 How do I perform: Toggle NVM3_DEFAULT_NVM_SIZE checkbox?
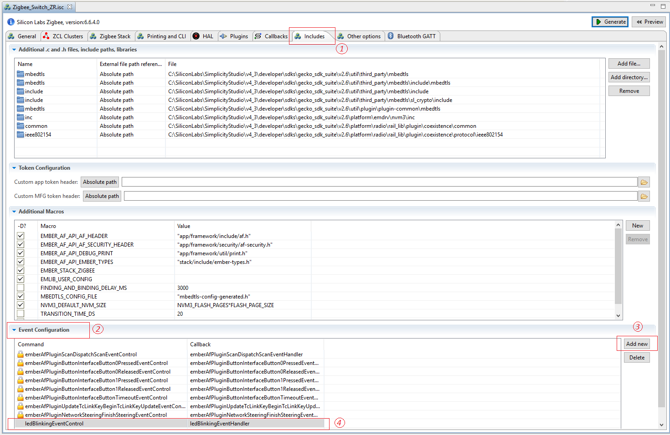(21, 305)
